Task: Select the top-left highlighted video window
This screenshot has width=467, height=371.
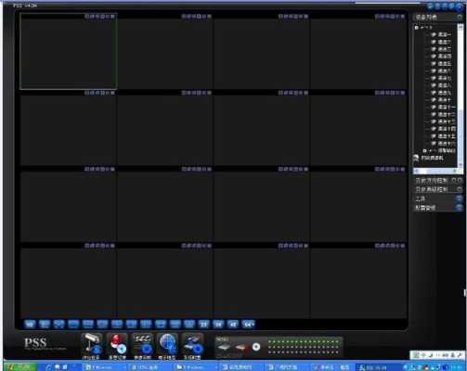Action: coord(69,51)
